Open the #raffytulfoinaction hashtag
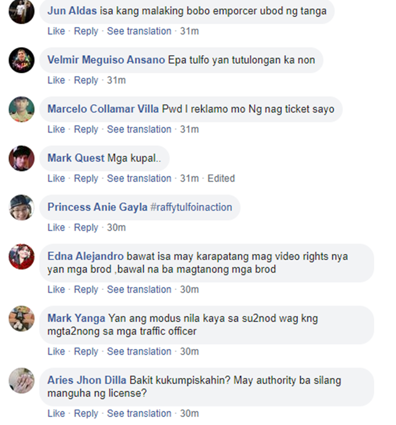The height and width of the screenshot is (425, 396). [x=191, y=207]
